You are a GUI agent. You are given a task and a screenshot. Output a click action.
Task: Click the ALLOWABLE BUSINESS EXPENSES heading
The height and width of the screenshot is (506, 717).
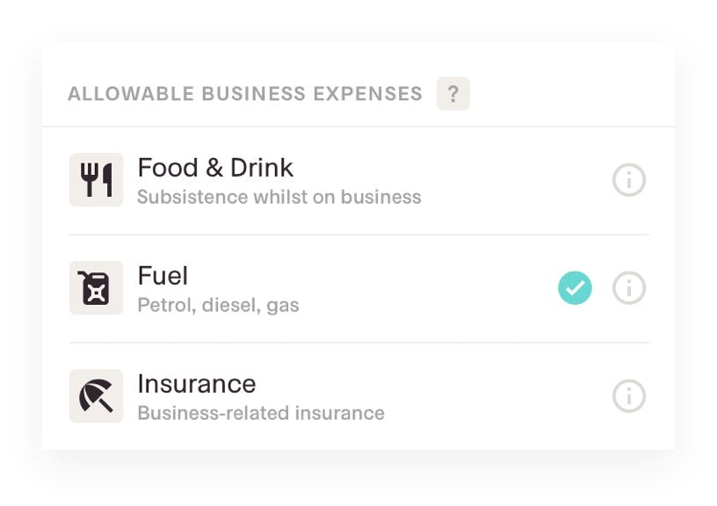(246, 93)
